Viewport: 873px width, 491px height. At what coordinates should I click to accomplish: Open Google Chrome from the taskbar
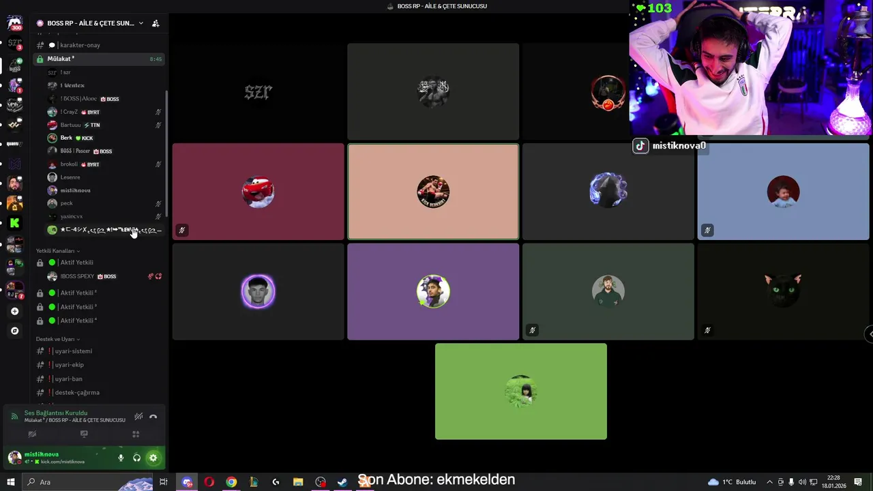(231, 482)
